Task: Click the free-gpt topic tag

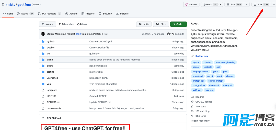Action: tap(209, 90)
